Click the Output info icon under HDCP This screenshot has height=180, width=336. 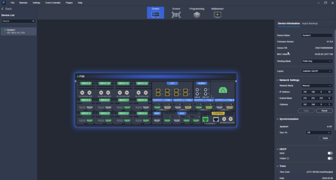(288, 159)
